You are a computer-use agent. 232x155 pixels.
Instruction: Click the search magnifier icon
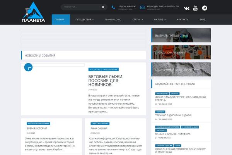[103, 7]
